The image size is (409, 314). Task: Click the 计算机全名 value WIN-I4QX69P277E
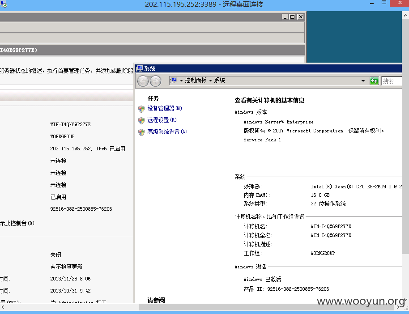click(x=331, y=235)
